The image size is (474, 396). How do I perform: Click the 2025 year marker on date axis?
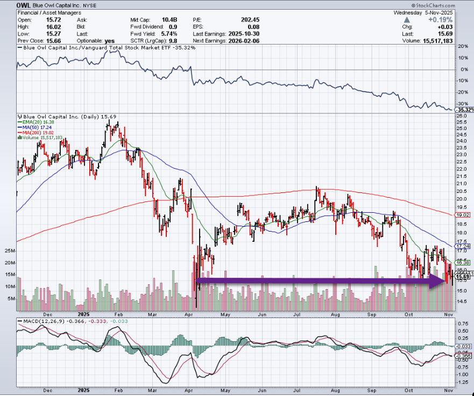(x=83, y=314)
